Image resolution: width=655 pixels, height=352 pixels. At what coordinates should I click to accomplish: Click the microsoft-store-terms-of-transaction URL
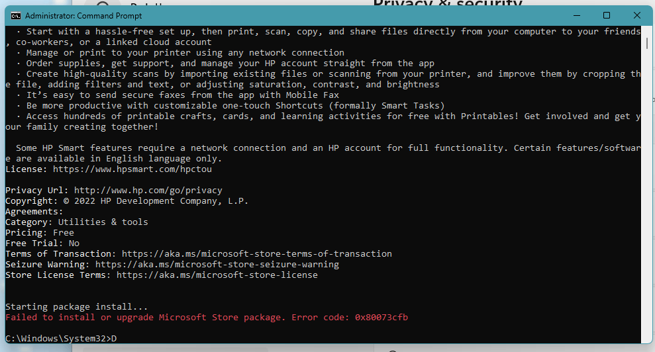pyautogui.click(x=257, y=254)
